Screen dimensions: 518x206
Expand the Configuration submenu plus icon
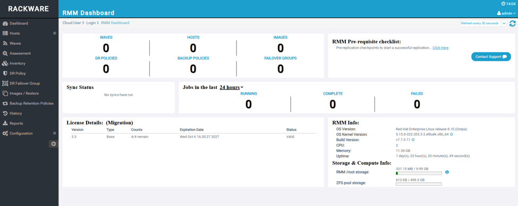pyautogui.click(x=55, y=133)
